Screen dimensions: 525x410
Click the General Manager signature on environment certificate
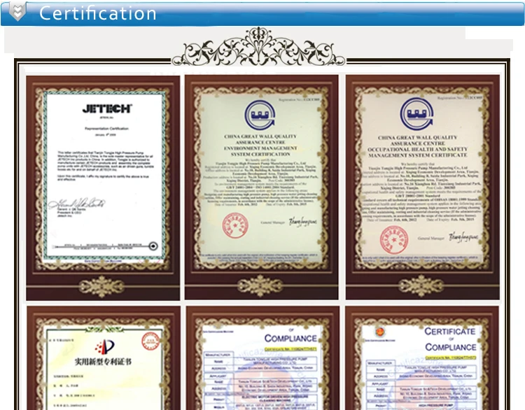tap(303, 222)
